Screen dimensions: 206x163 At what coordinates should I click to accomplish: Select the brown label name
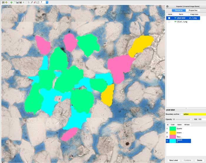coord(179,133)
